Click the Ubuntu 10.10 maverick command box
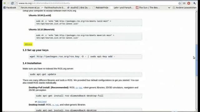The width and height of the screenshot is (200, 112). (88, 37)
